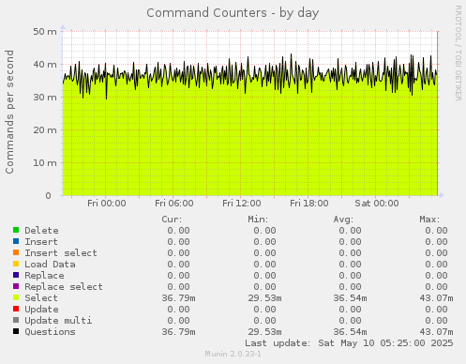The image size is (466, 364).
Task: Click the Select legend label
Action: (x=41, y=298)
